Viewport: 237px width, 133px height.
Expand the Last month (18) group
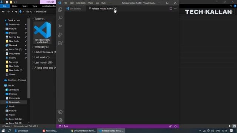33,62
